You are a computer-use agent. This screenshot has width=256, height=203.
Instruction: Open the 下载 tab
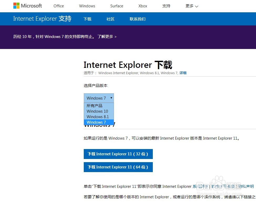click(87, 19)
